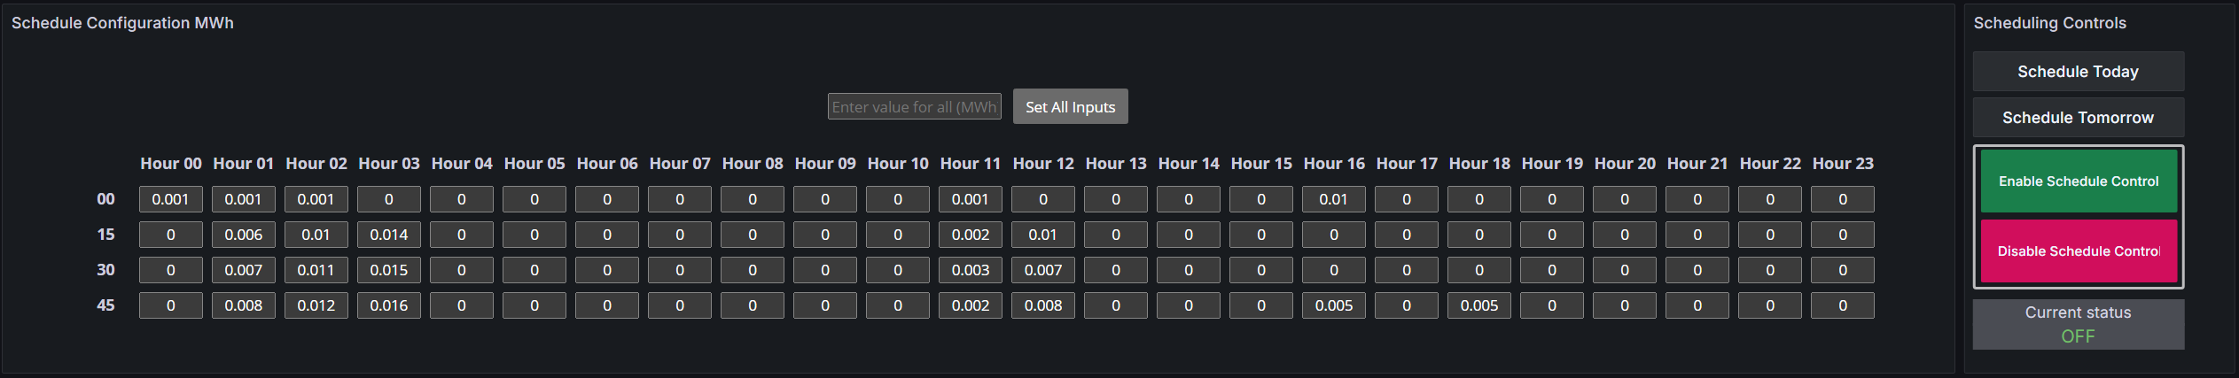Viewport: 2239px width, 378px height.
Task: Click the Schedule Tomorrow button
Action: [x=2078, y=118]
